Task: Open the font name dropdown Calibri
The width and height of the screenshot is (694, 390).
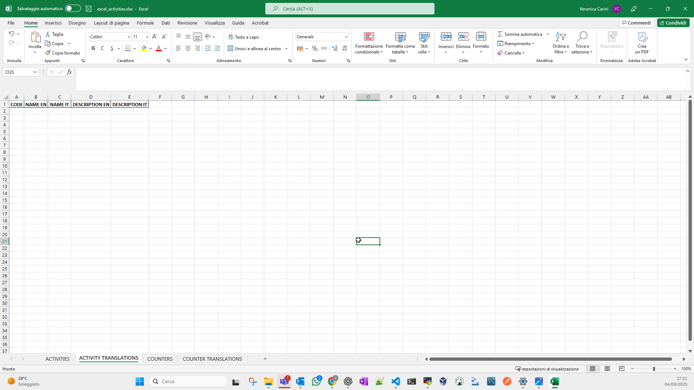Action: (128, 37)
